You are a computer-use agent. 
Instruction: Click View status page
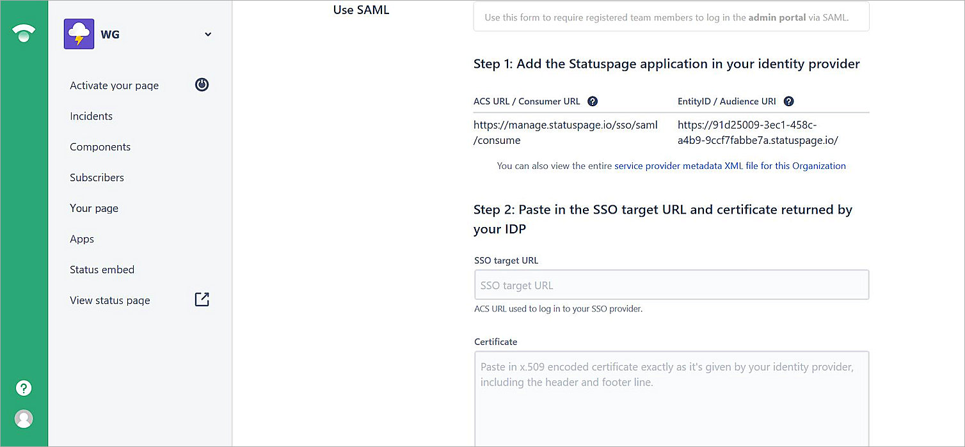pos(109,300)
